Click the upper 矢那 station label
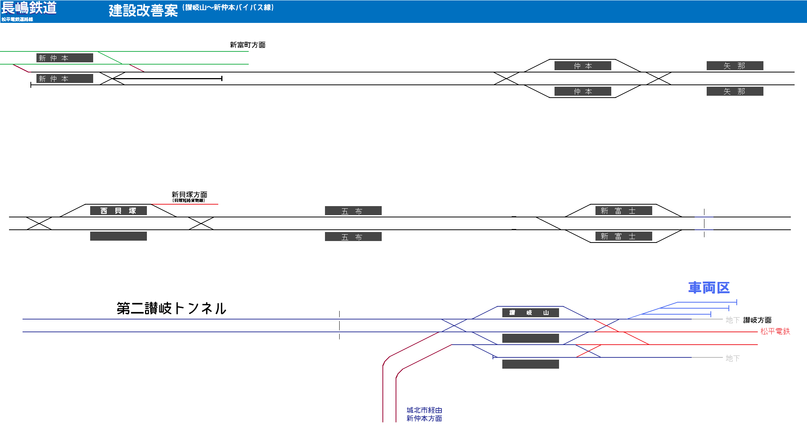The image size is (807, 437). tap(734, 66)
